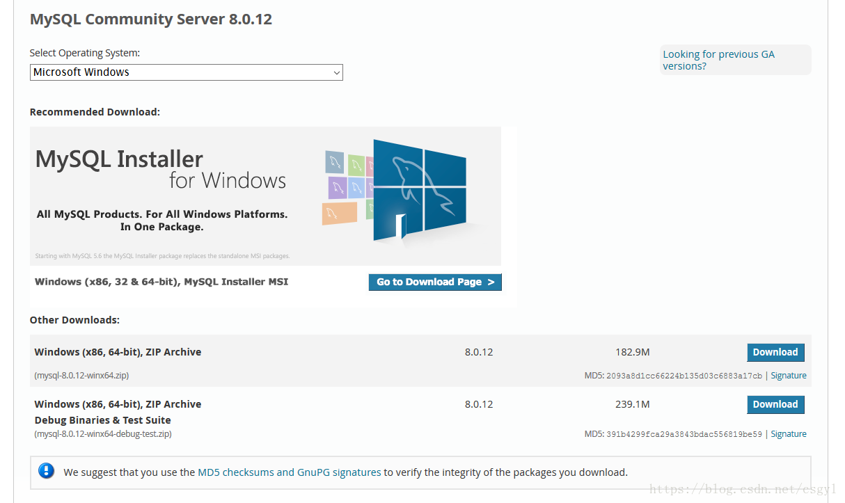Click the version 8.0.12 cell in the first row
The height and width of the screenshot is (503, 845).
coord(479,352)
